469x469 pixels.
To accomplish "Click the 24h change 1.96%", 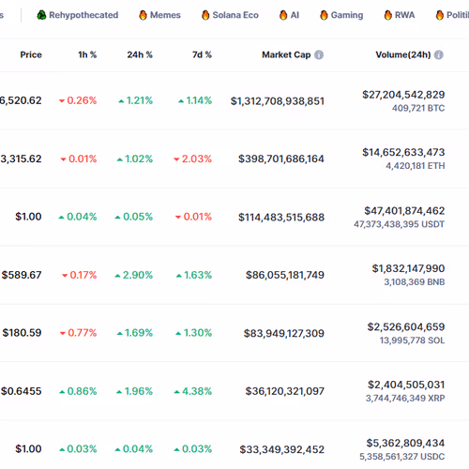I will (x=134, y=391).
